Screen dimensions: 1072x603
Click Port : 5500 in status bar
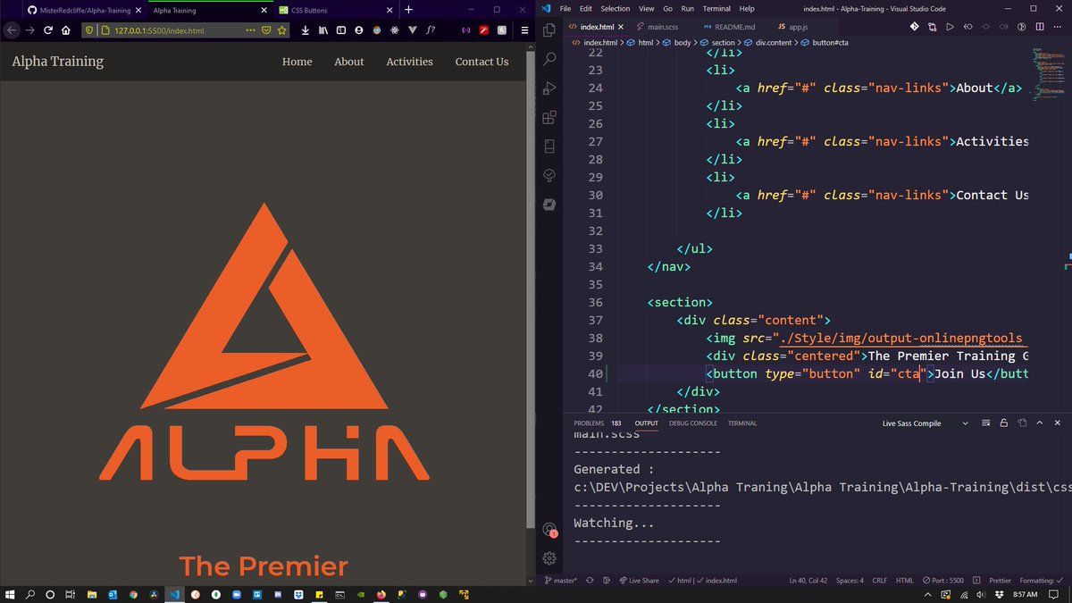pos(943,580)
